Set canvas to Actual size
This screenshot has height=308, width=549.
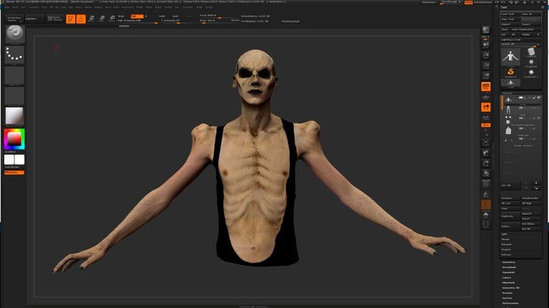coord(486,66)
